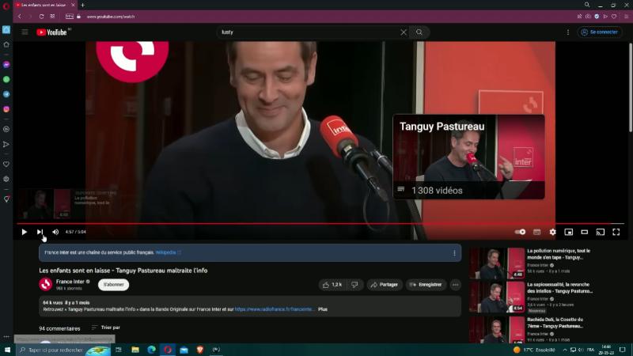Image resolution: width=633 pixels, height=356 pixels.
Task: Clear the search text with X
Action: [x=404, y=32]
